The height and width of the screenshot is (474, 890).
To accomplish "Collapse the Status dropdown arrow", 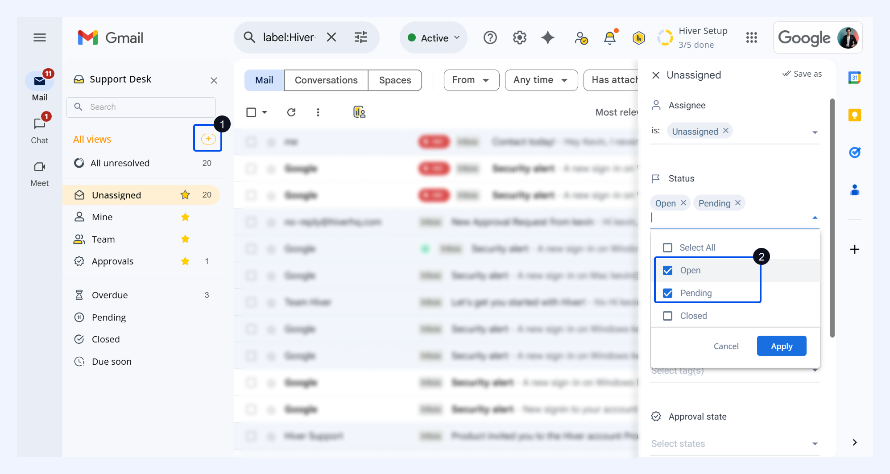I will tap(815, 218).
